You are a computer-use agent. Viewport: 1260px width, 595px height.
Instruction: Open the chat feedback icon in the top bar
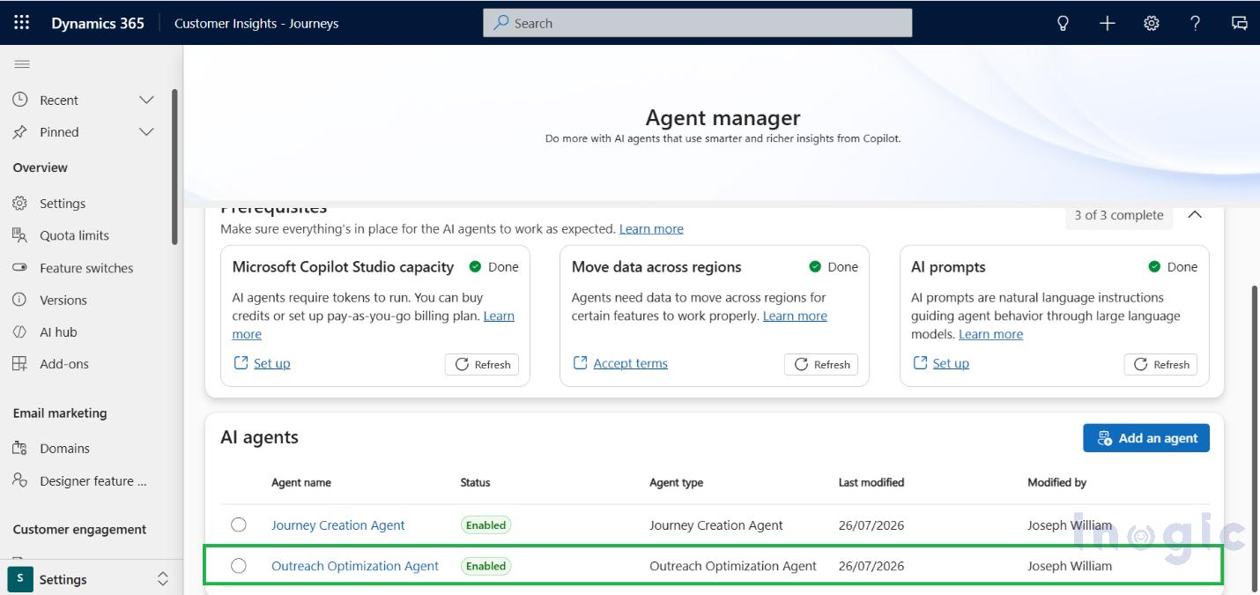tap(1239, 24)
